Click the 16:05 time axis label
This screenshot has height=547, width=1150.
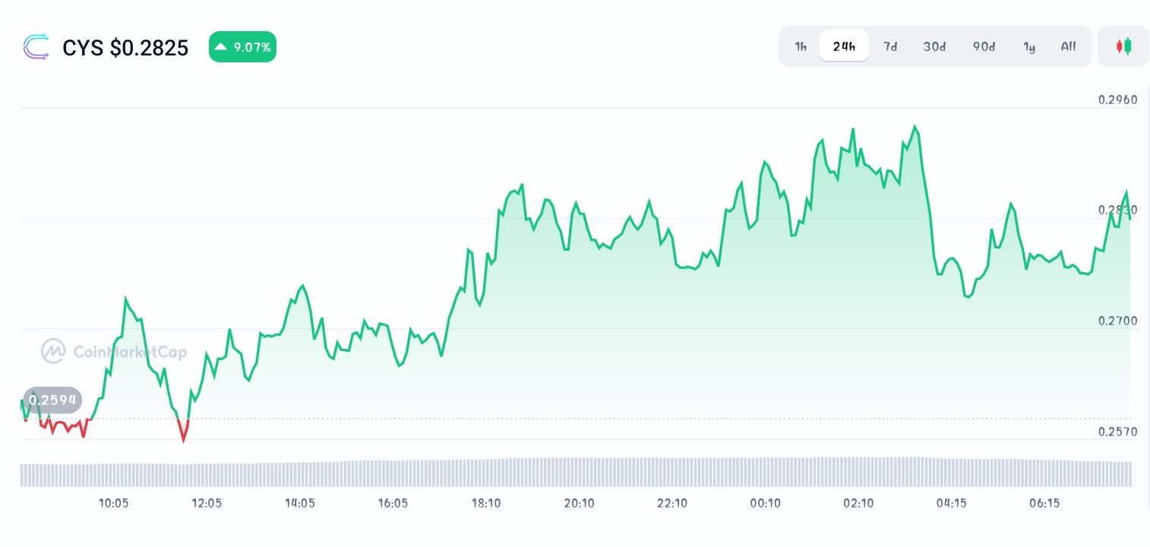click(x=393, y=503)
